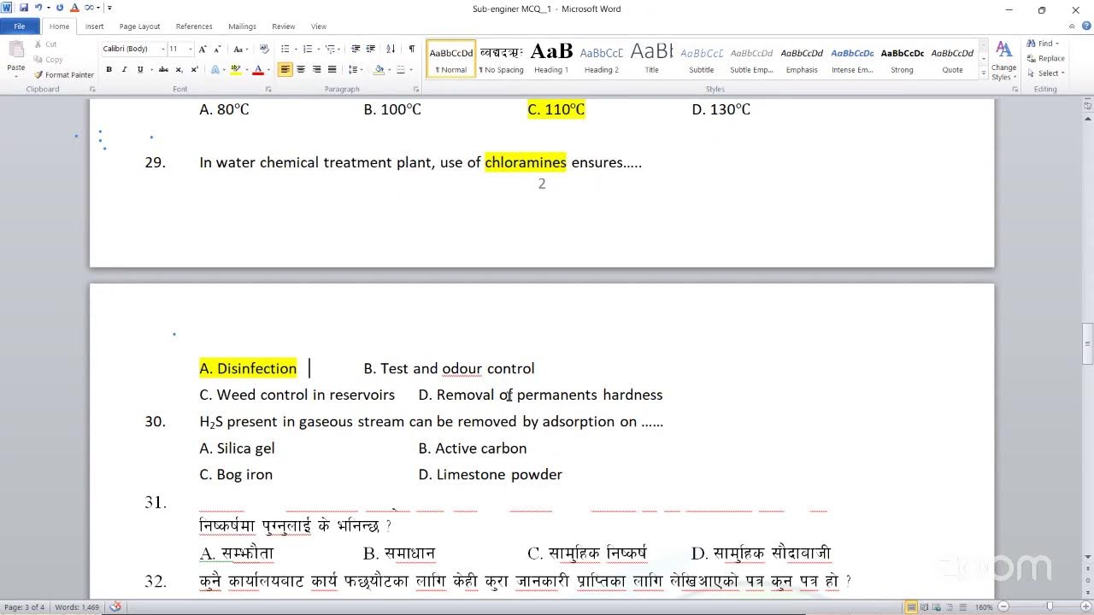1094x615 pixels.
Task: Click the Cut command
Action: 45,44
